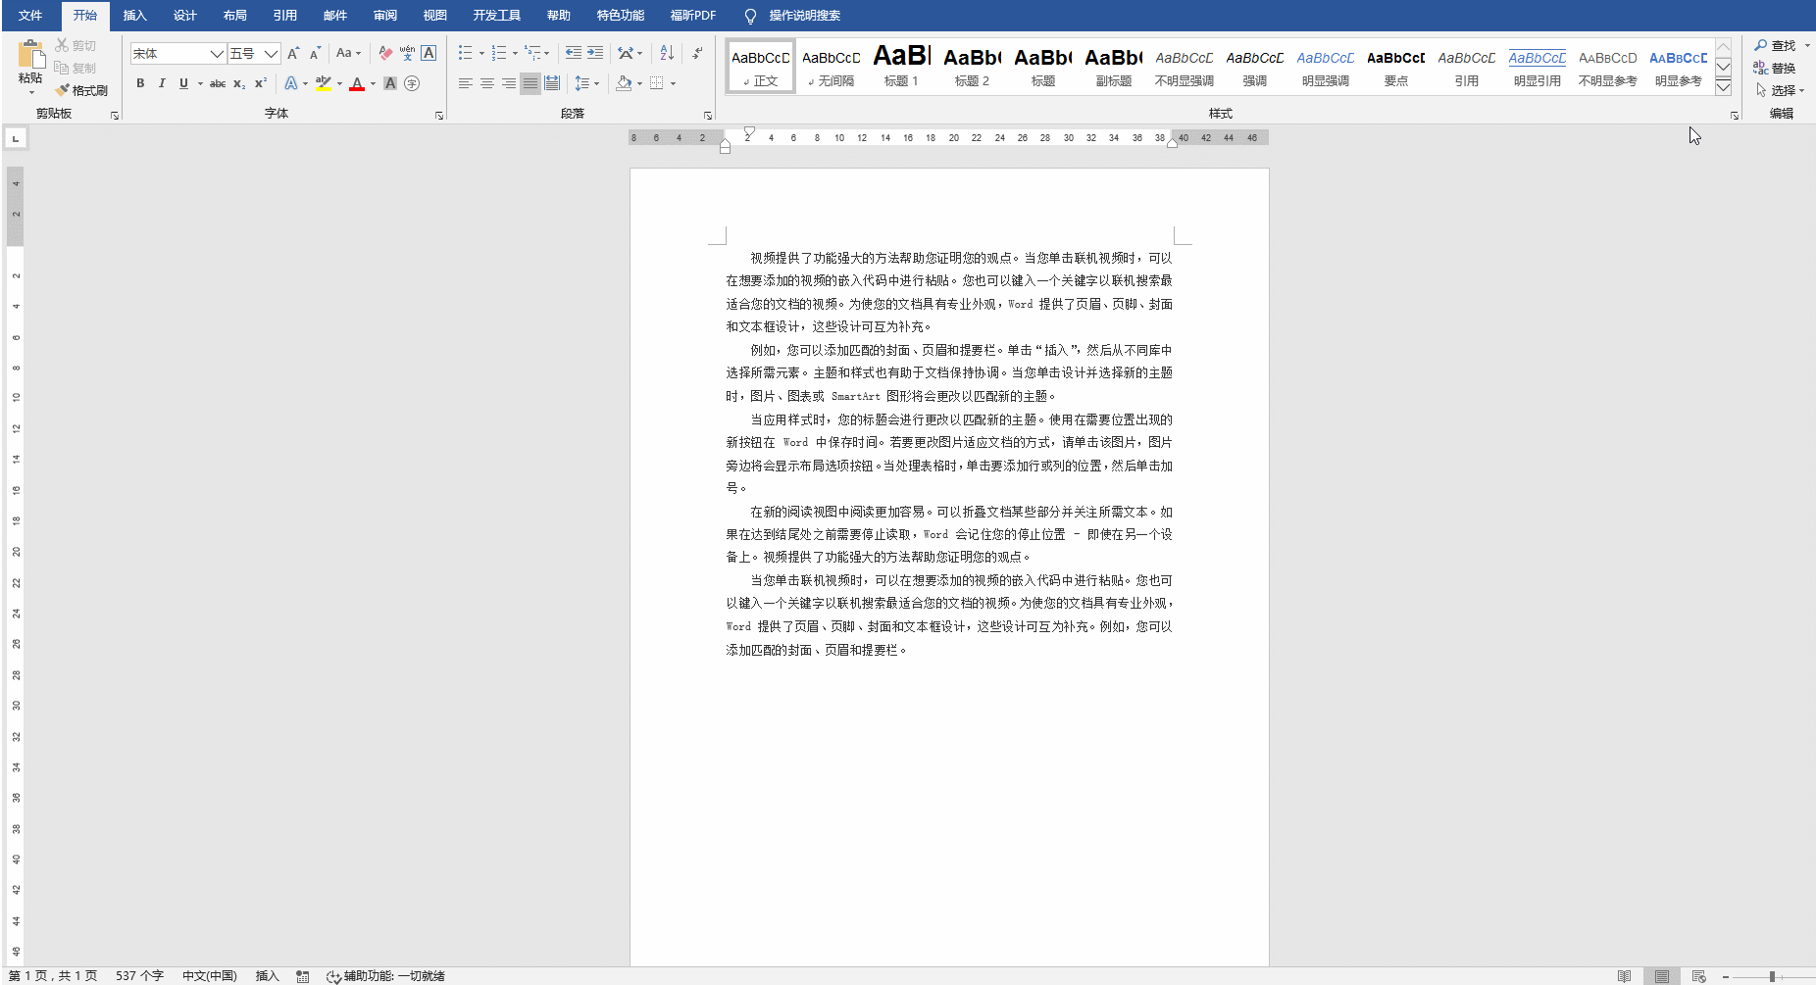Apply red font color swatch
Screen dimensions: 1816x985
[x=356, y=84]
